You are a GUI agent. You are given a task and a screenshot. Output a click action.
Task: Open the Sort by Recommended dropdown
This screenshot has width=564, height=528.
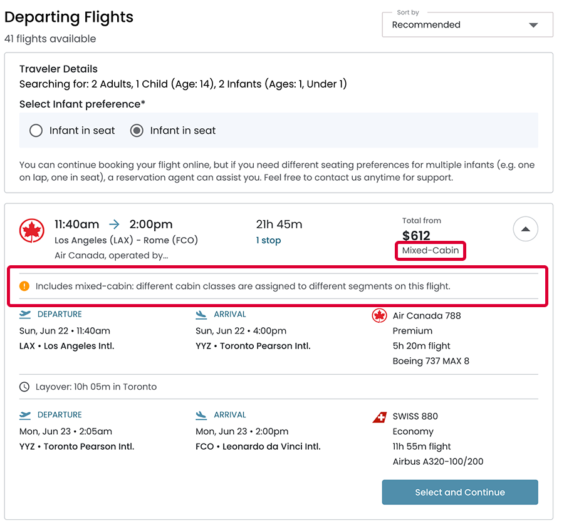467,25
